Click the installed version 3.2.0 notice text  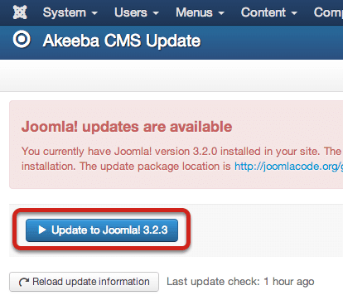tap(181, 152)
